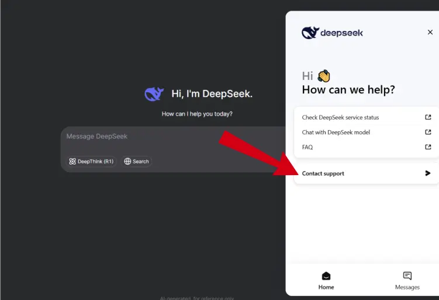Click external link icon beside Chat with DeepSeek model

point(428,132)
